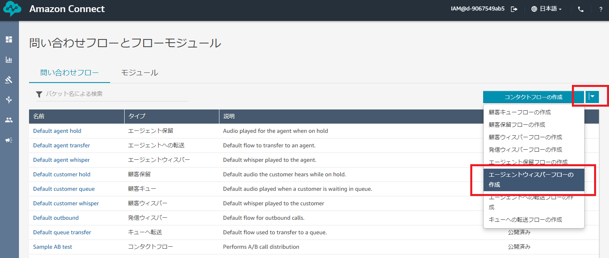Viewport: 609px width, 258px height.
Task: Click the キューへ転送 type cell
Action: (x=145, y=232)
